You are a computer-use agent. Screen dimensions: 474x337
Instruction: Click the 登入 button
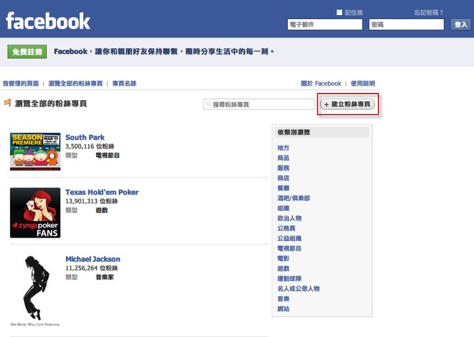click(461, 24)
